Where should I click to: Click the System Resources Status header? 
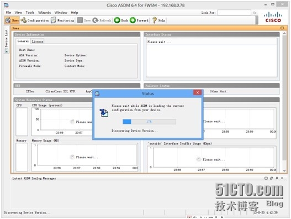pos(53,100)
